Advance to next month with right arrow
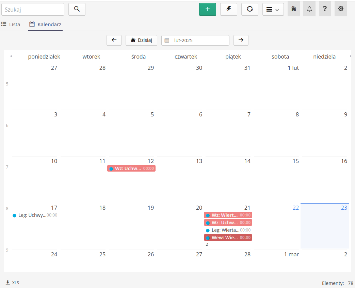This screenshot has height=288, width=355. pyautogui.click(x=241, y=40)
